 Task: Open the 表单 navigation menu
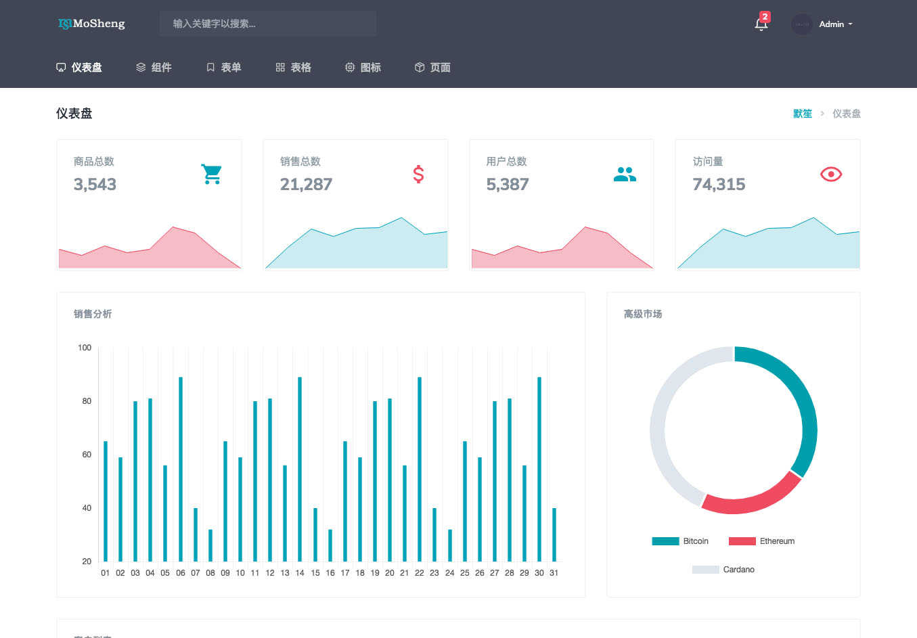click(x=223, y=68)
